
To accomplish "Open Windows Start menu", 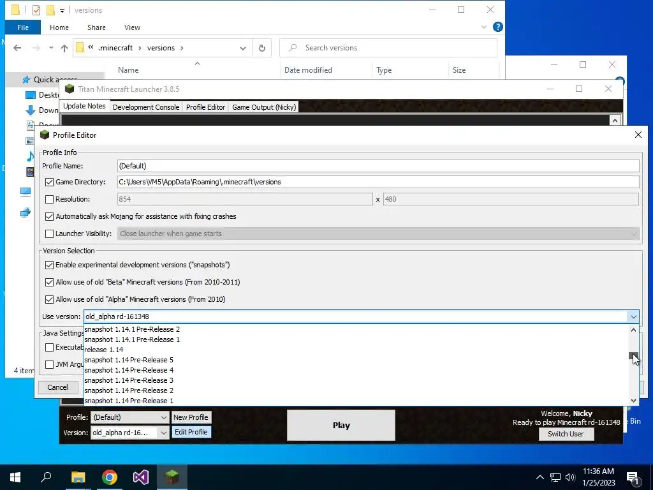I will click(x=15, y=477).
